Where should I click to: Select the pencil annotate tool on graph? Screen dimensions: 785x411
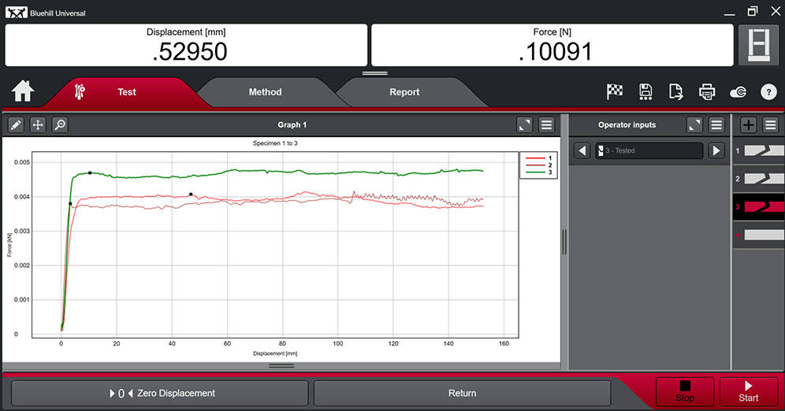[16, 124]
